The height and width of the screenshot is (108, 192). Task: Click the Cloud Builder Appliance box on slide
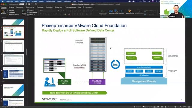(97, 82)
